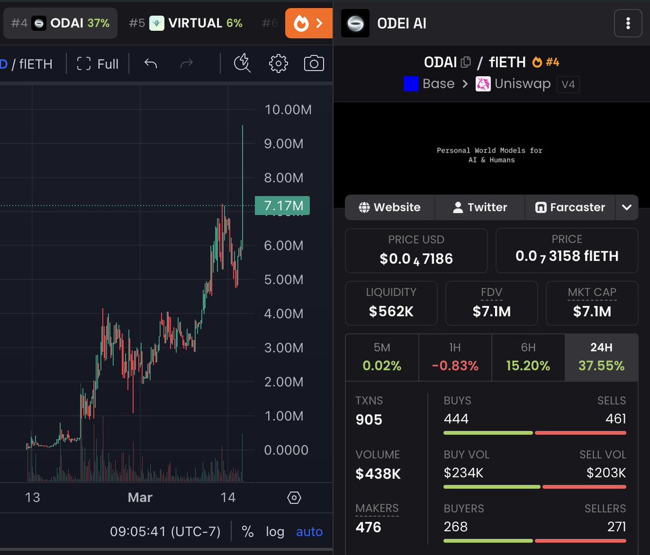
Task: Click the TXNS value 905
Action: pos(369,420)
